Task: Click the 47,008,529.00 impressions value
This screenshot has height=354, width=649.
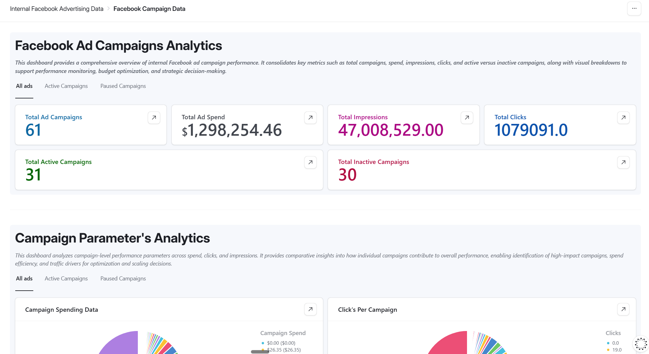Action: 391,130
